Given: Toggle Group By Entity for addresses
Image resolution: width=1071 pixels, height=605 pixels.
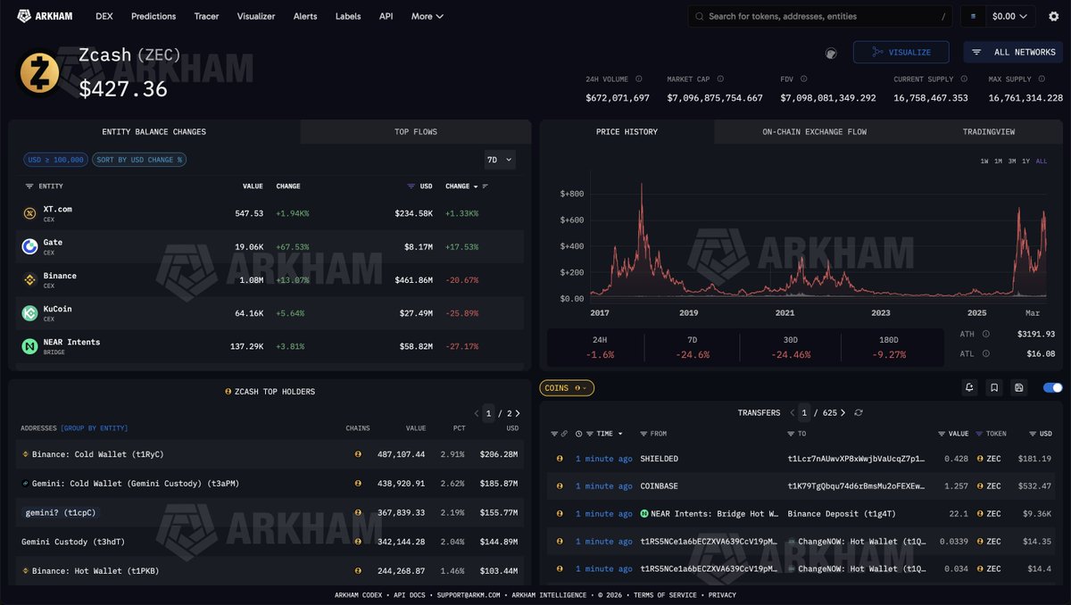Looking at the screenshot, I should click(x=94, y=428).
